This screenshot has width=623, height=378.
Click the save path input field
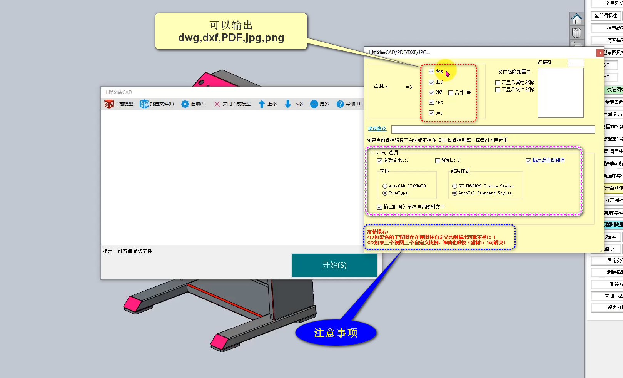[x=493, y=129]
